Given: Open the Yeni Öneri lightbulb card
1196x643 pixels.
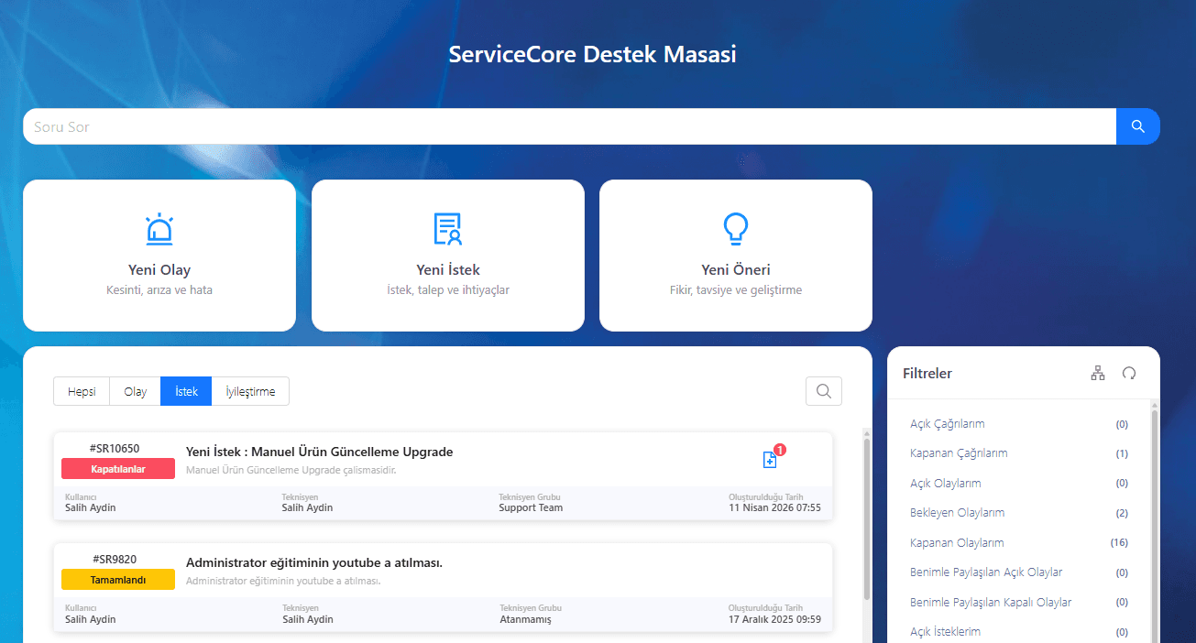Looking at the screenshot, I should click(736, 256).
